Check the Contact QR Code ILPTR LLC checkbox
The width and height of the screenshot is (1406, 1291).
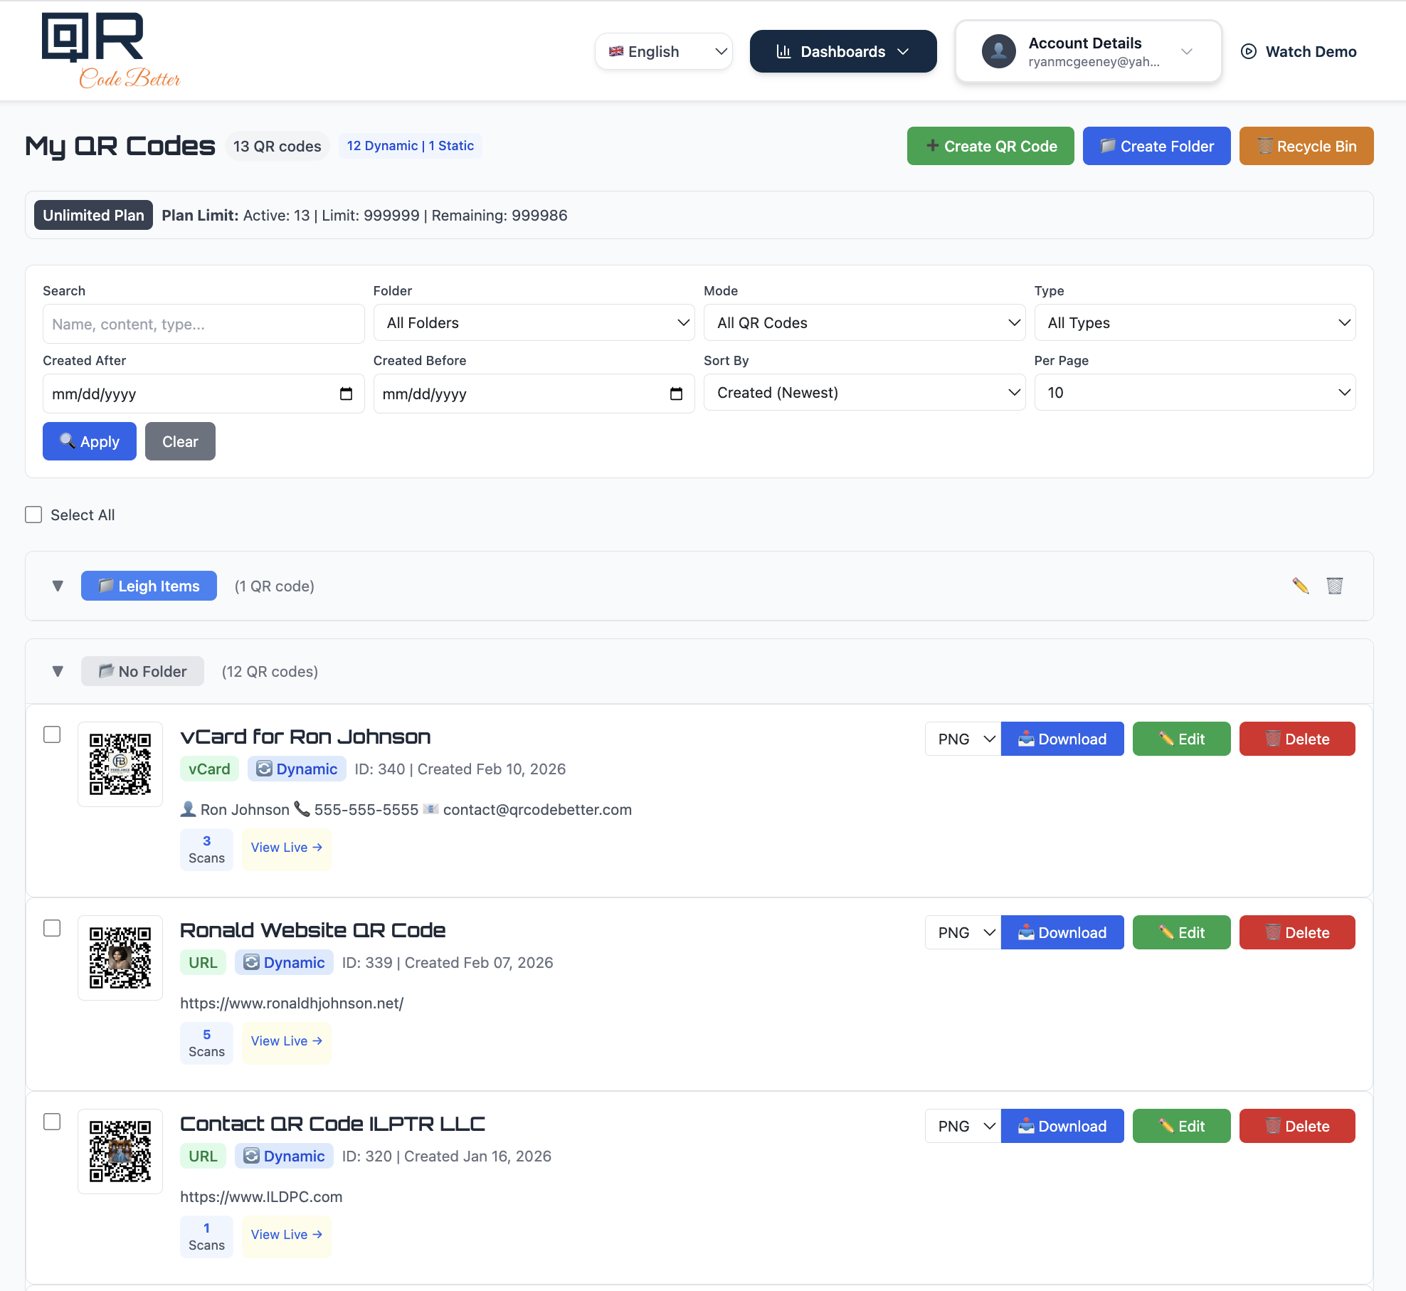[x=53, y=1122]
